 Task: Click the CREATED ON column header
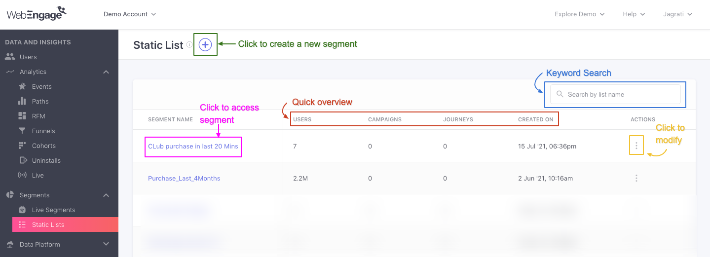pyautogui.click(x=536, y=120)
